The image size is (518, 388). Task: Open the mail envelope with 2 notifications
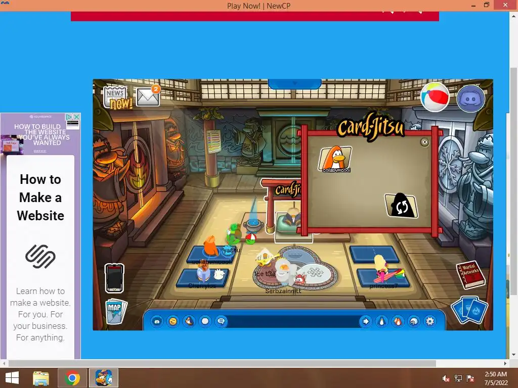pos(148,96)
